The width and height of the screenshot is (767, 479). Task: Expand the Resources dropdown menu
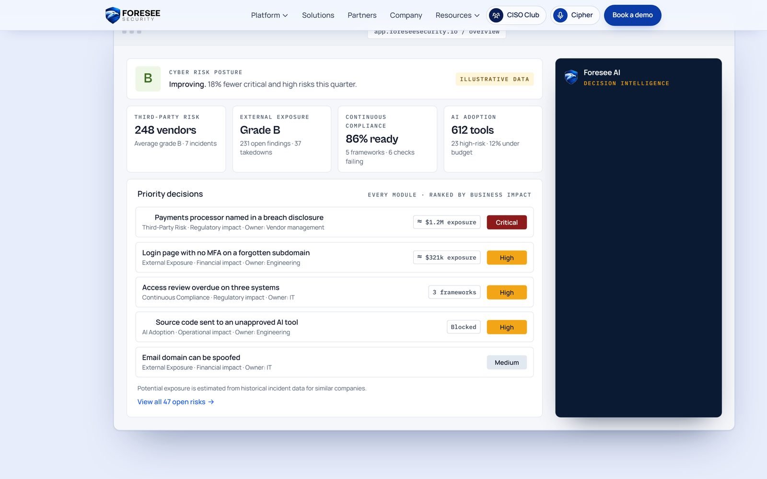[x=457, y=15]
